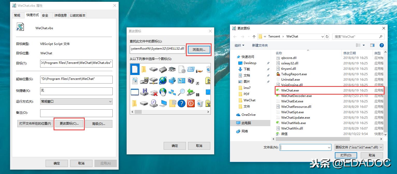
Task: Switch to the 详细信息 tab
Action: pos(60,15)
